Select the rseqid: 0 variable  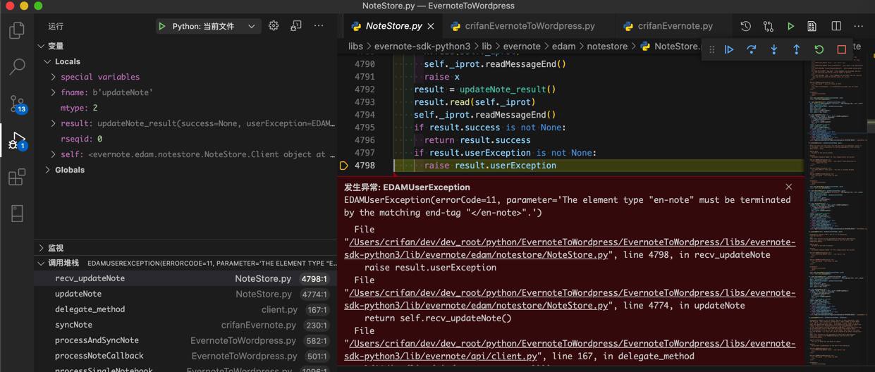click(x=185, y=139)
